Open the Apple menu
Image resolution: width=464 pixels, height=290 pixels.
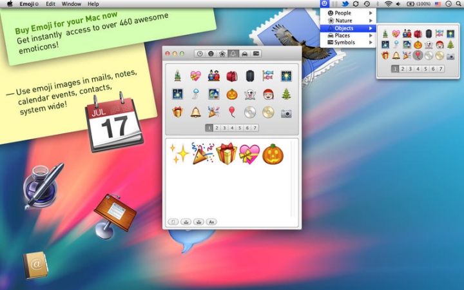click(10, 4)
